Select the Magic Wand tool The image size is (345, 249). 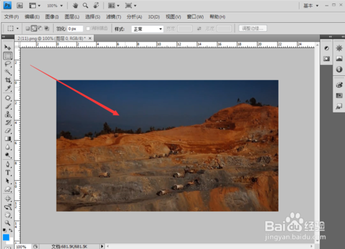tap(8, 72)
